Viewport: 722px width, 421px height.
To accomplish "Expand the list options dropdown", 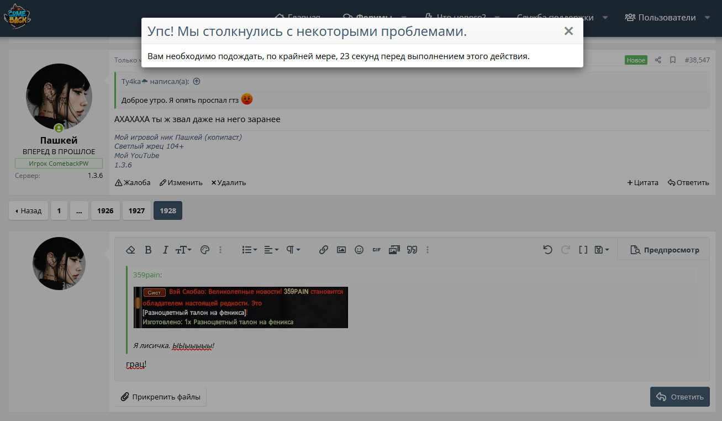I will pyautogui.click(x=250, y=250).
